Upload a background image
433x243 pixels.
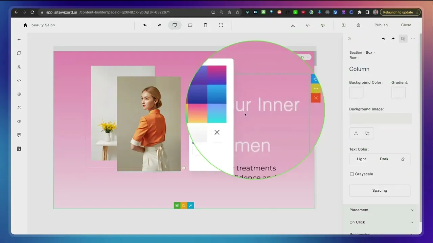(356, 133)
